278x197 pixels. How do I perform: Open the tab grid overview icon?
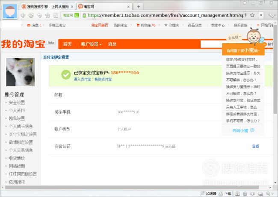point(56,15)
